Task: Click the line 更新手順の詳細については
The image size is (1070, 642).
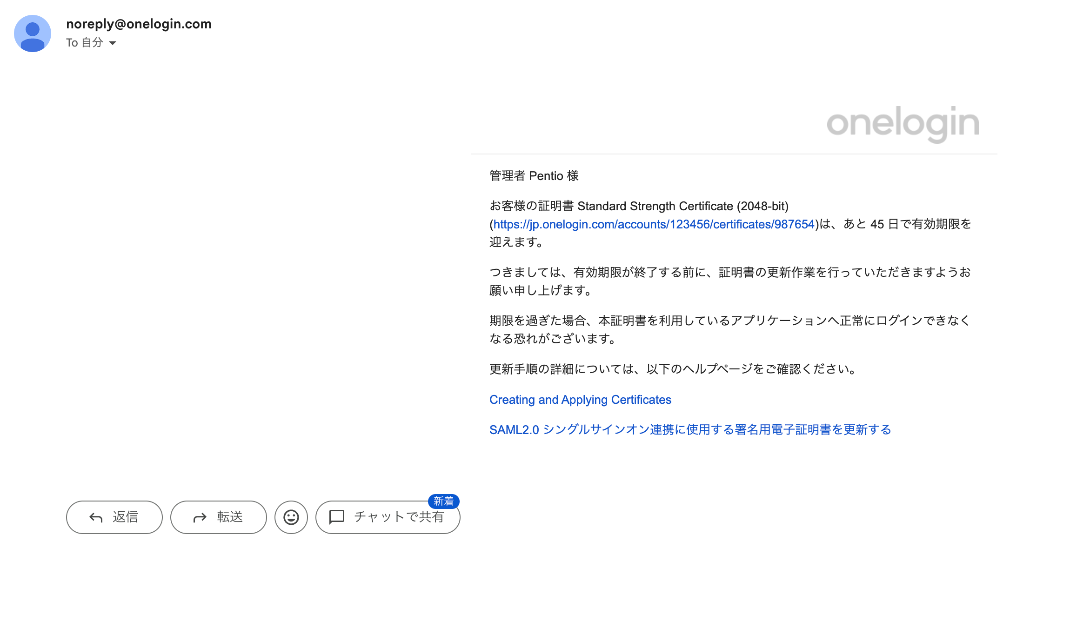Action: (673, 369)
